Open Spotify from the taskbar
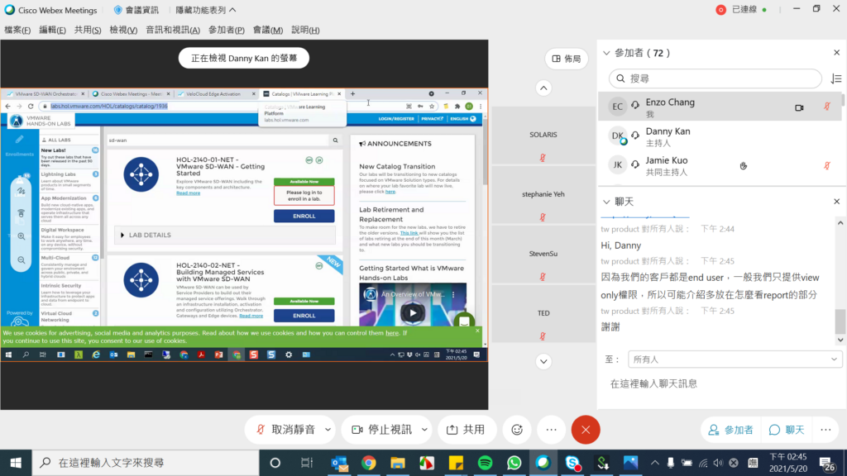Viewport: 847px width, 476px height. 485,463
